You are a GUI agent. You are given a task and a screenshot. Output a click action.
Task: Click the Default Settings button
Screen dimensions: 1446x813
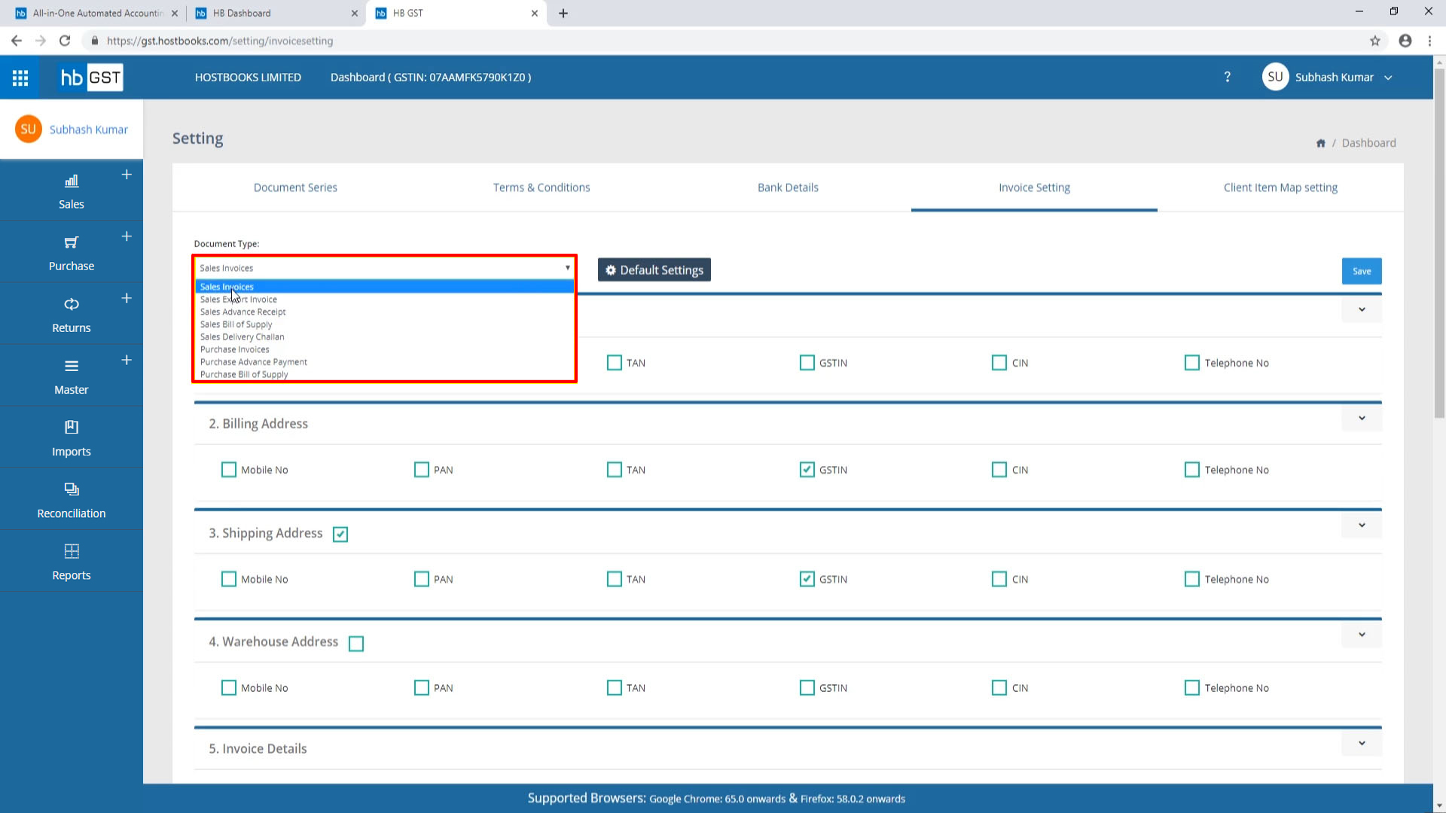point(654,269)
